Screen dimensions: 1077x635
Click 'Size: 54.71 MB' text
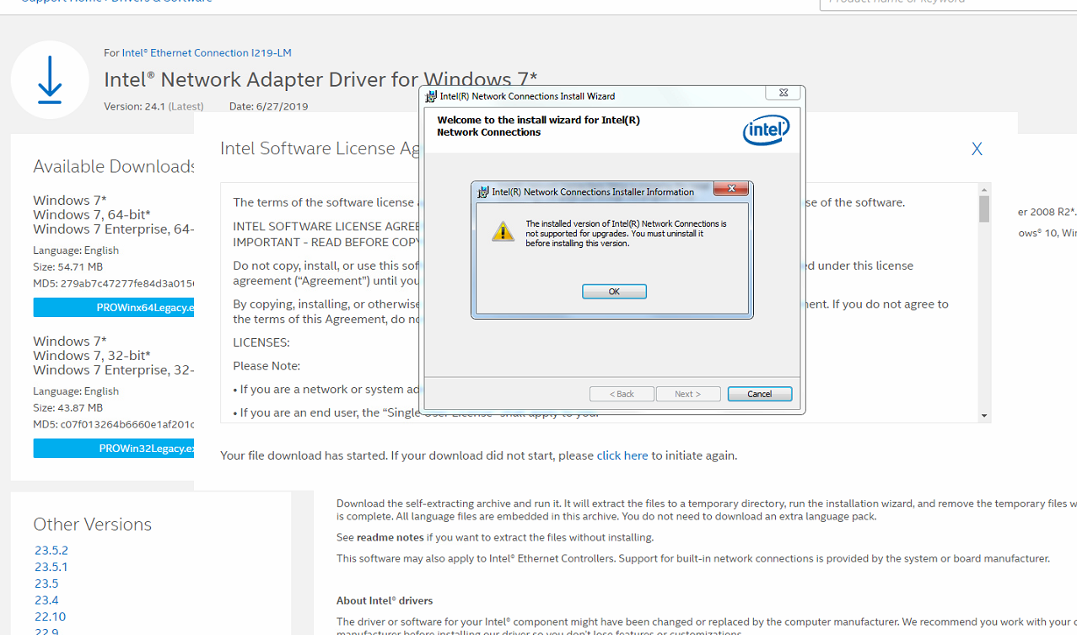(67, 266)
